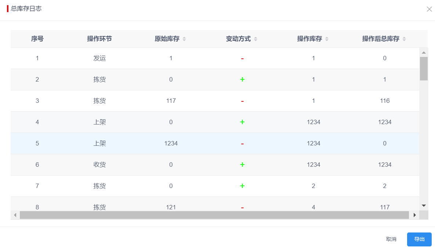
Task: Select the 上架 cell in row 4
Action: pos(99,122)
